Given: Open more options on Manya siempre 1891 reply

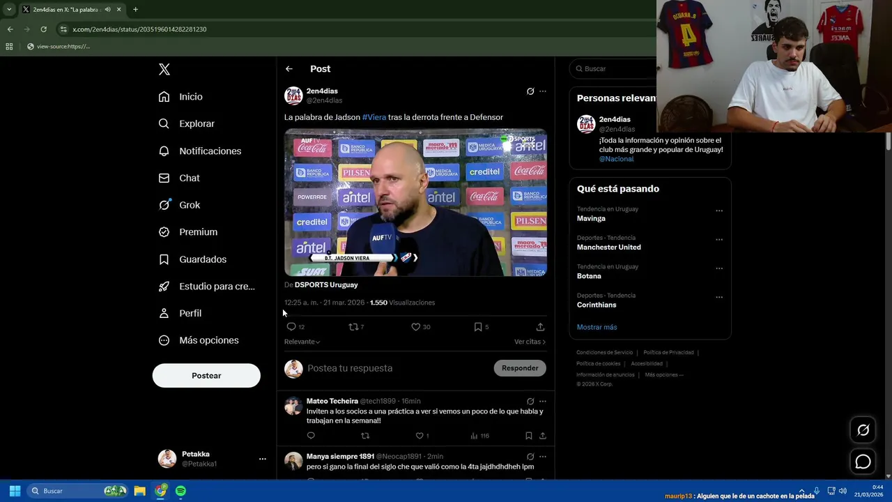Looking at the screenshot, I should (x=543, y=457).
